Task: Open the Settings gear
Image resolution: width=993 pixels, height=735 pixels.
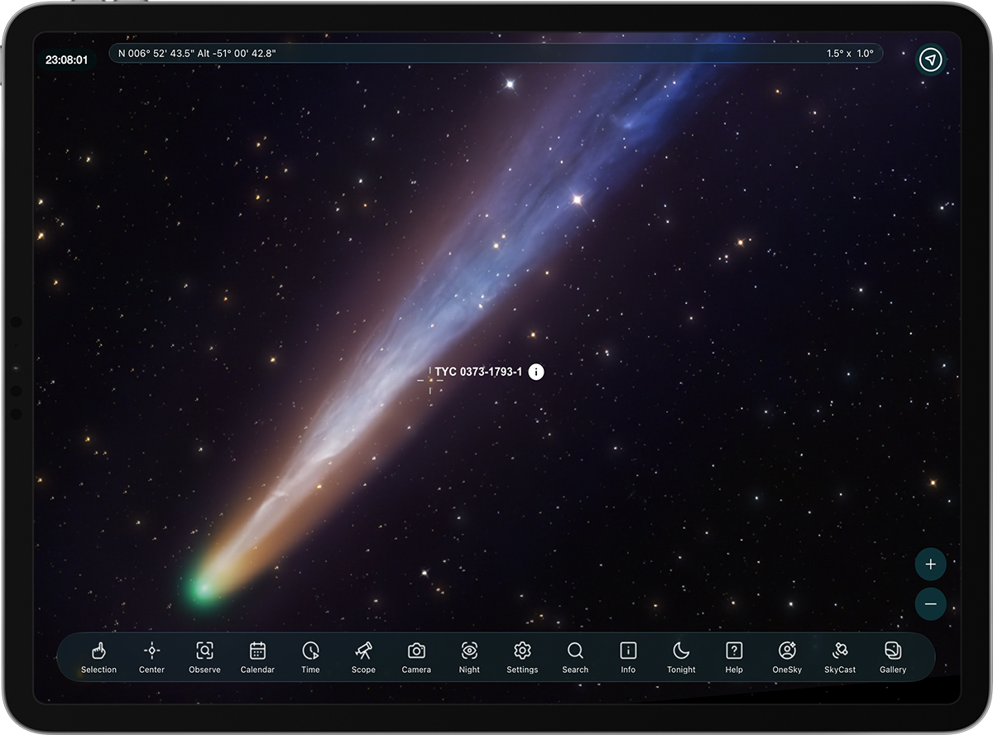Action: click(522, 657)
